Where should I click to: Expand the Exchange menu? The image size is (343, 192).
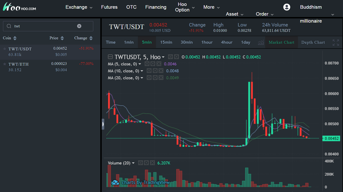(x=79, y=7)
